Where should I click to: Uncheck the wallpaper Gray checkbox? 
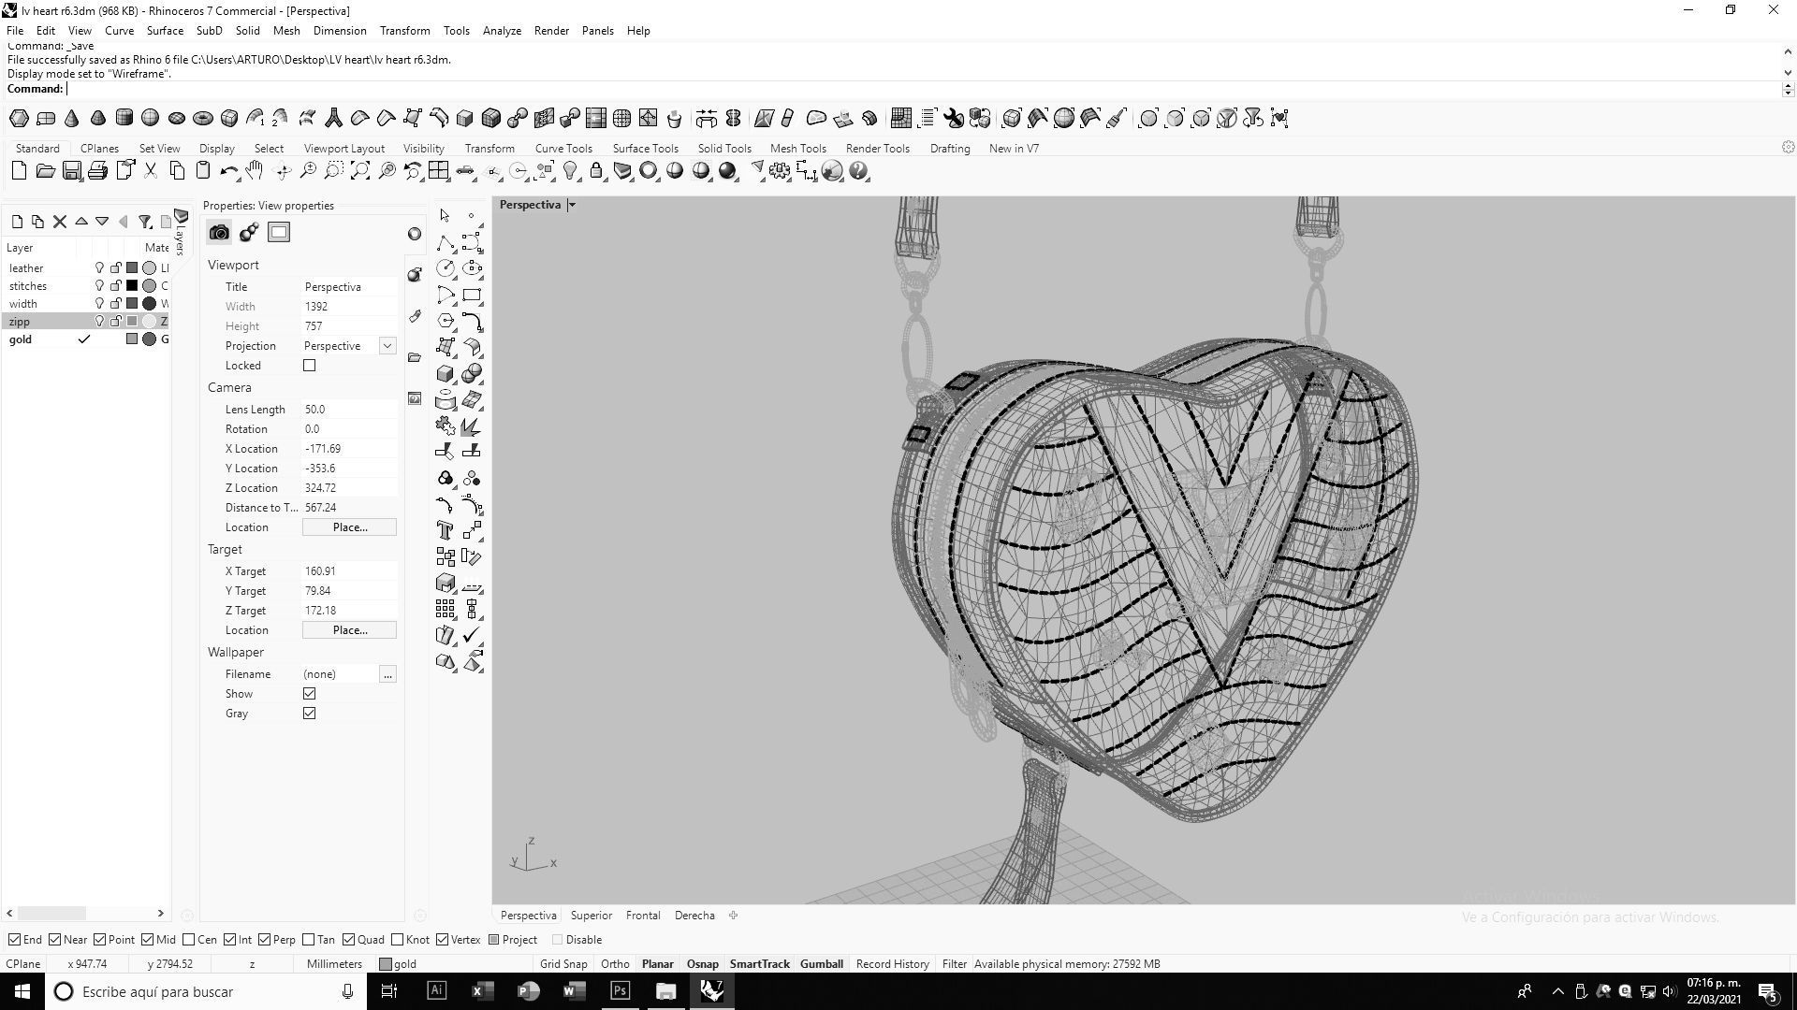click(309, 714)
